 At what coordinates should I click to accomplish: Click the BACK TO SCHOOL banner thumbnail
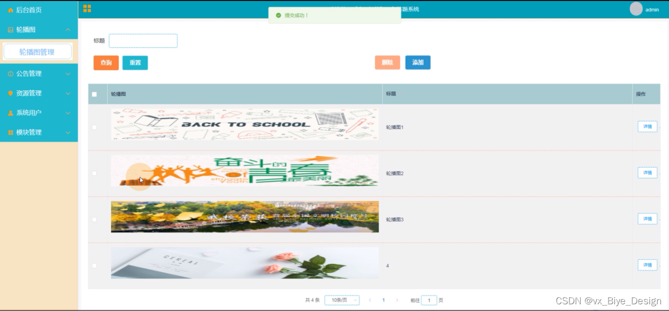[x=245, y=124]
